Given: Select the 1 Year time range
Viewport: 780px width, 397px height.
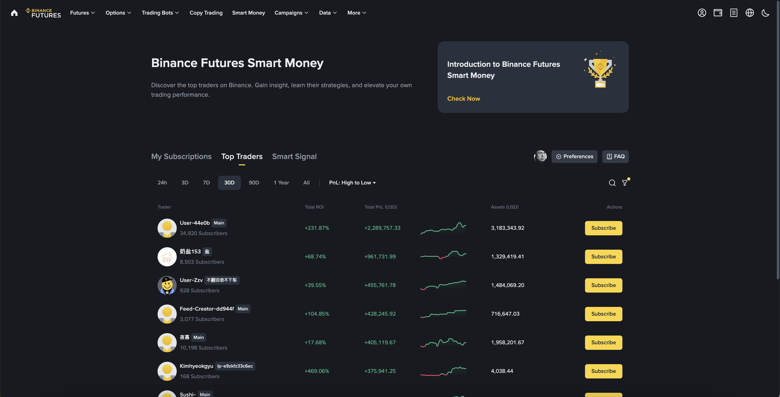Looking at the screenshot, I should [281, 183].
